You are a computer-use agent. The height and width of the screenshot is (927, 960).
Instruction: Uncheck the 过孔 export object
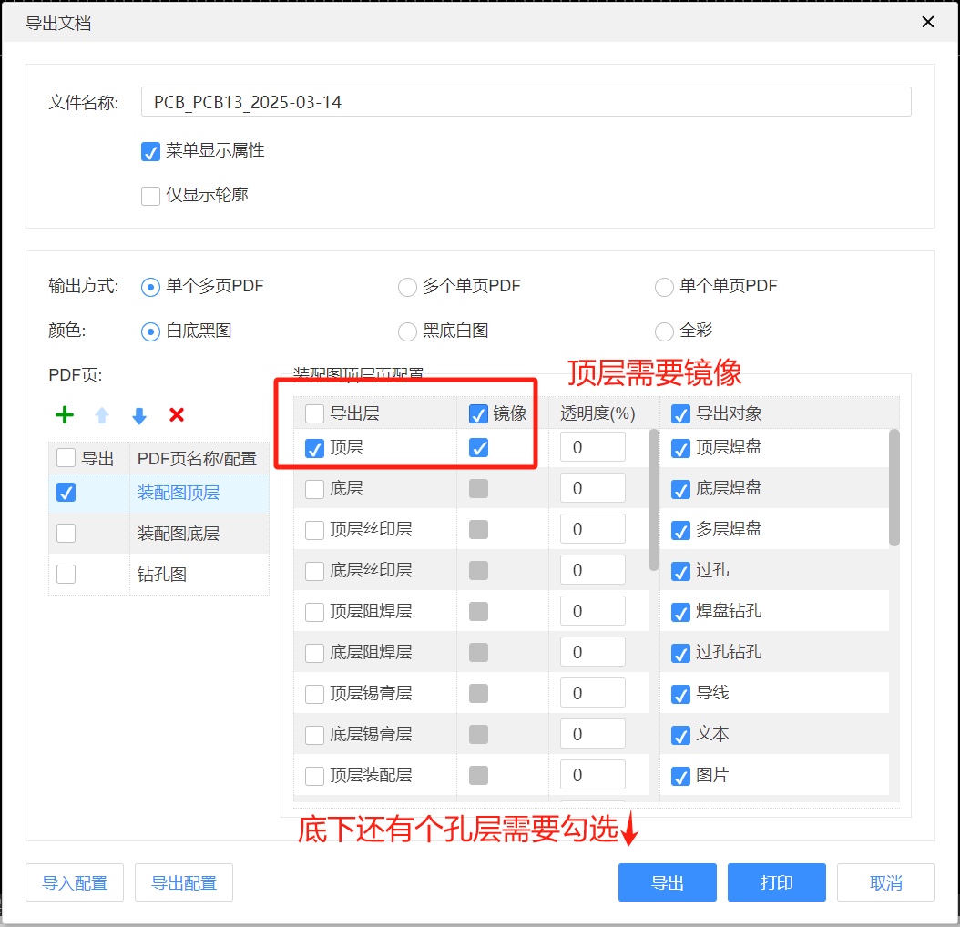click(679, 569)
